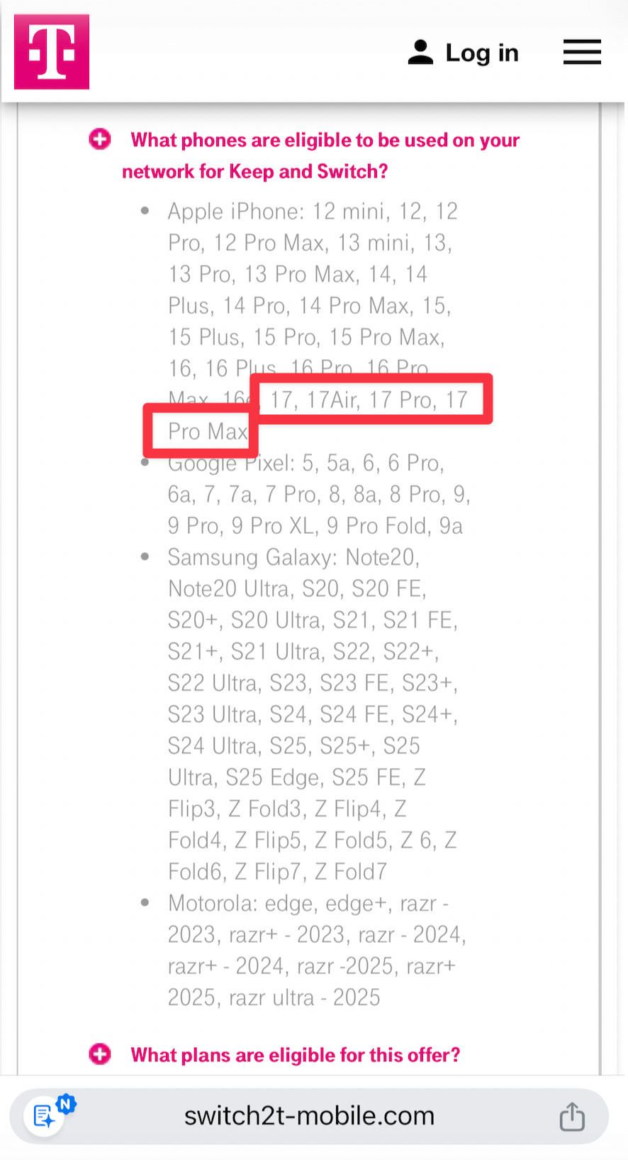Screen dimensions: 628x1160
Task: Click the "Google Pixel" list label
Action: point(230,464)
